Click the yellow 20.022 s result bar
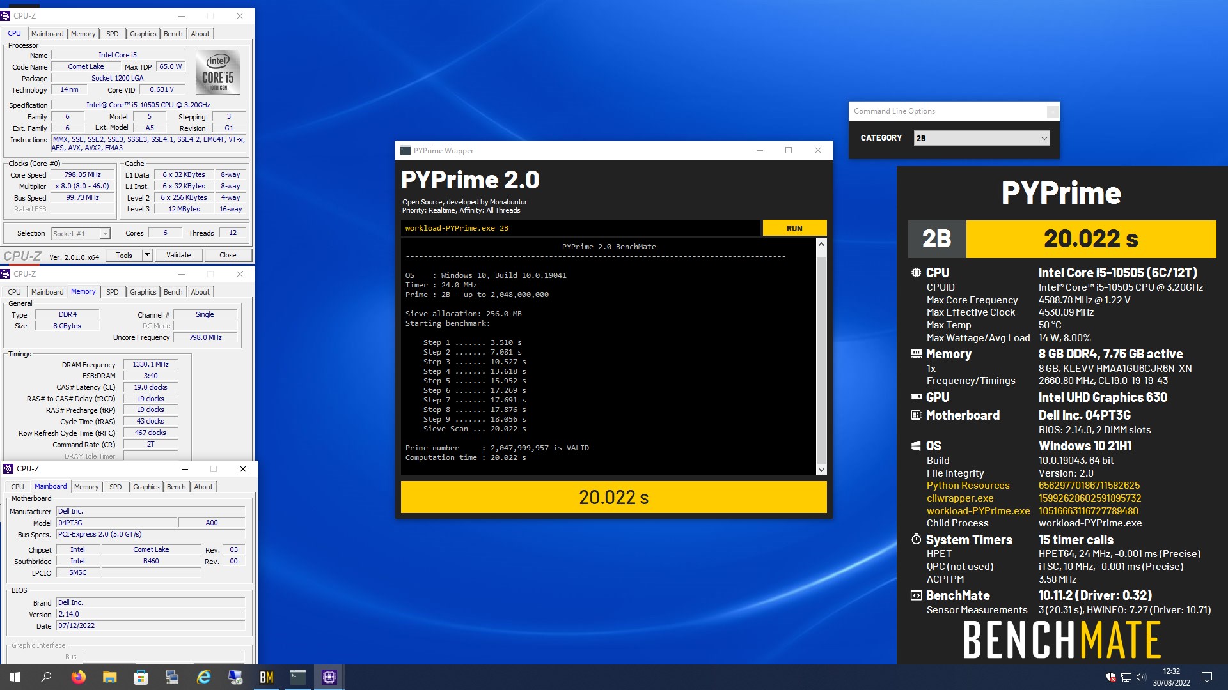 [613, 497]
